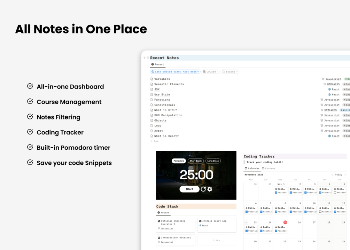Image resolution: width=350 pixels, height=250 pixels.
Task: Go to next month with right arrow
Action: coord(345,174)
